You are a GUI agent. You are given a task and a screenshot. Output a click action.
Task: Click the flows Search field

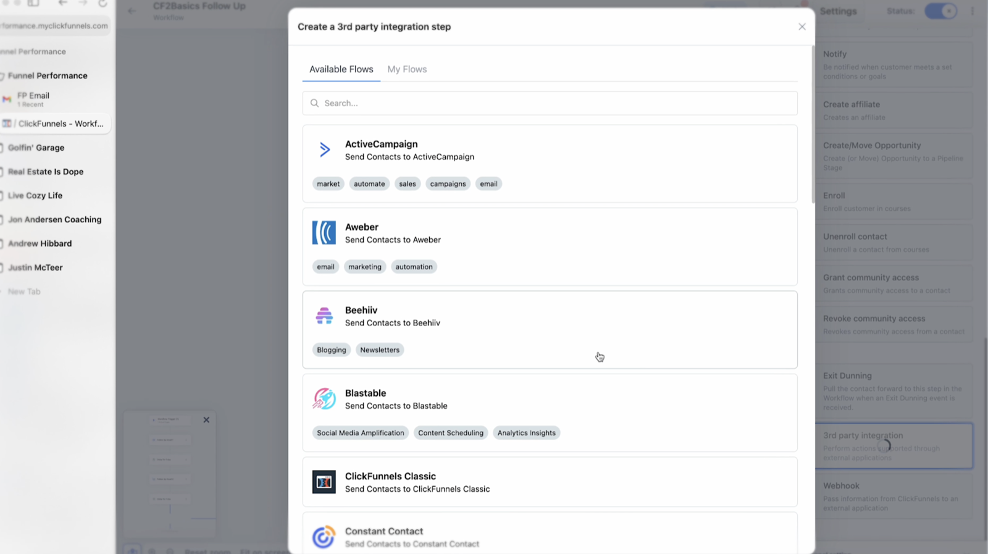(550, 103)
